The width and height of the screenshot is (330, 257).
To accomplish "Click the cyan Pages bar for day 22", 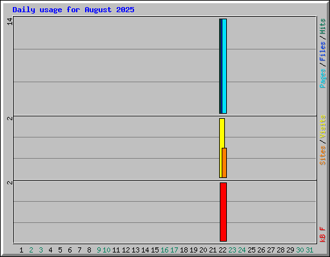I will pos(224,66).
